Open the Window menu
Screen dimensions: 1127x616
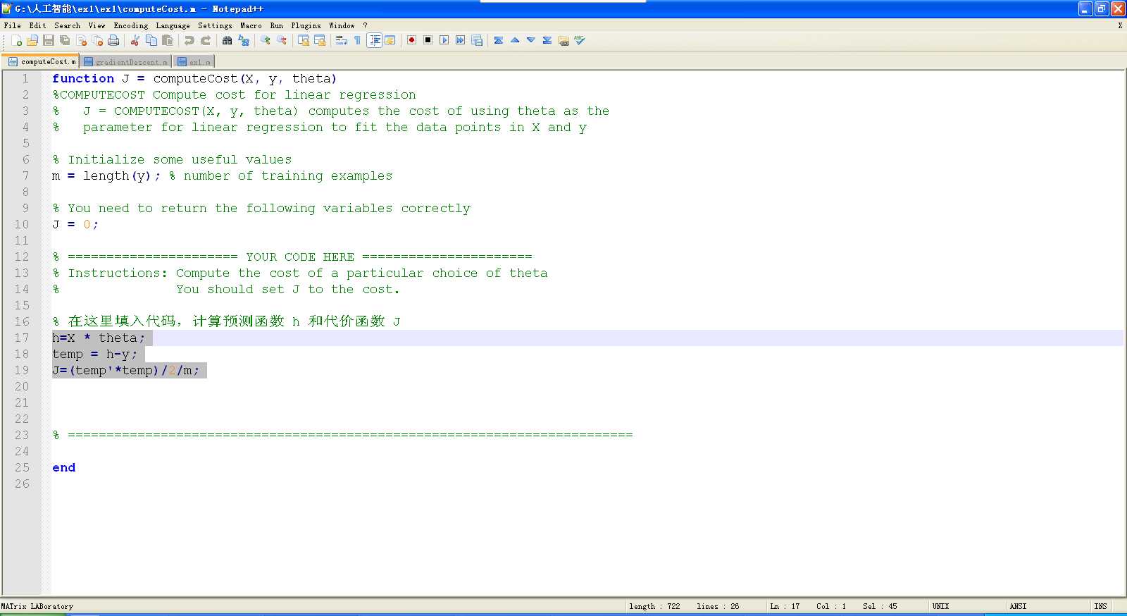(342, 25)
